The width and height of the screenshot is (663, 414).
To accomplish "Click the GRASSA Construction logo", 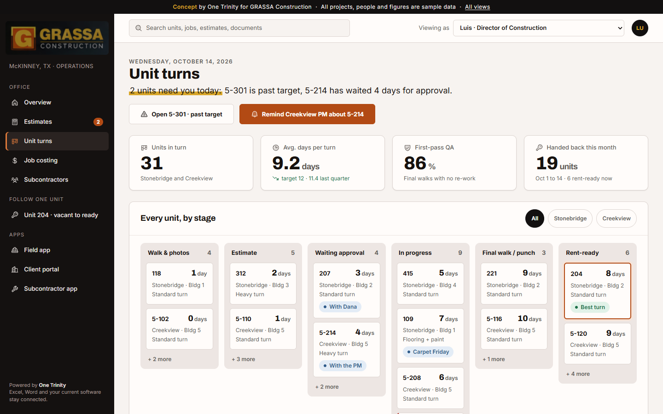I will (57, 38).
